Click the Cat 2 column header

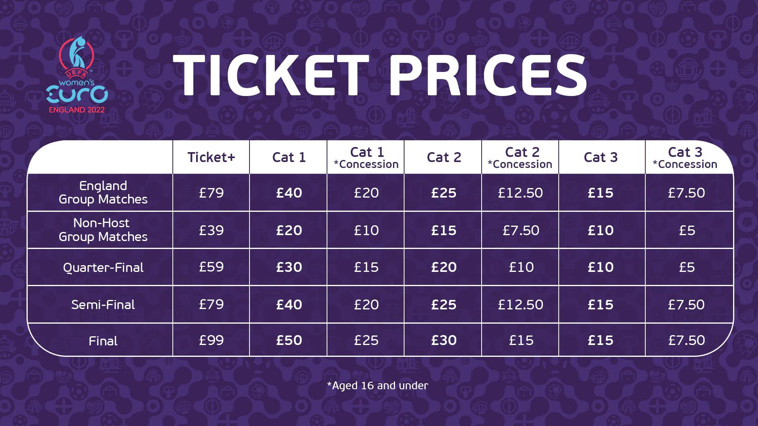444,157
